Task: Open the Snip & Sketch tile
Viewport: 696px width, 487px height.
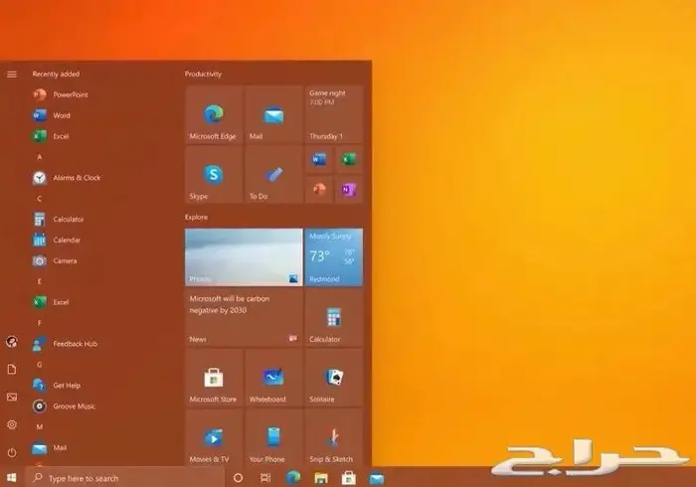Action: pos(334,437)
